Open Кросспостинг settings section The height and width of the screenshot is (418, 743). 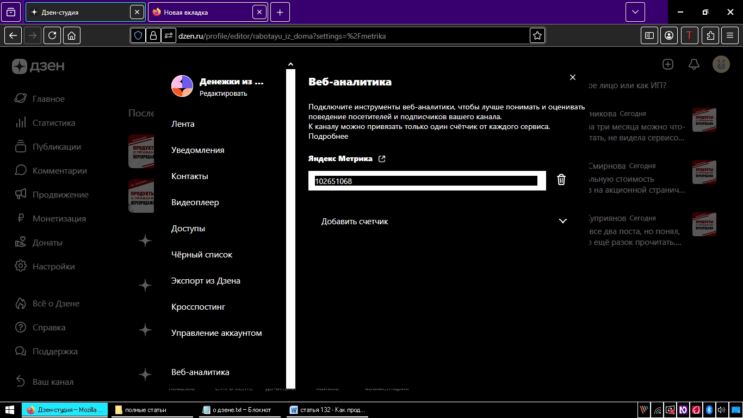[198, 307]
